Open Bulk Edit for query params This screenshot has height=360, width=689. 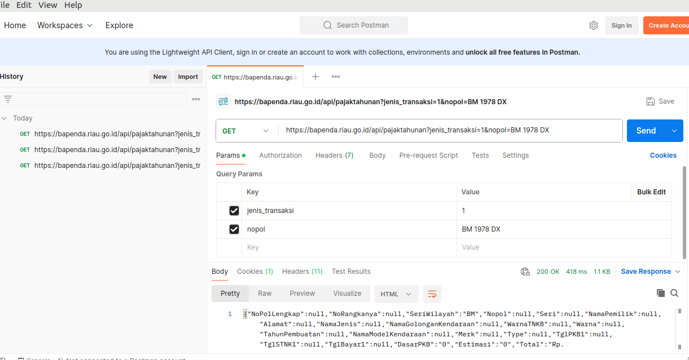(x=651, y=192)
